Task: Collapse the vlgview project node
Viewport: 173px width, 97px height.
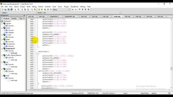Action: (2, 23)
